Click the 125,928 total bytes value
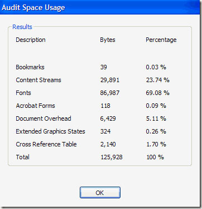Image resolution: width=202 pixels, height=209 pixels. click(x=112, y=157)
